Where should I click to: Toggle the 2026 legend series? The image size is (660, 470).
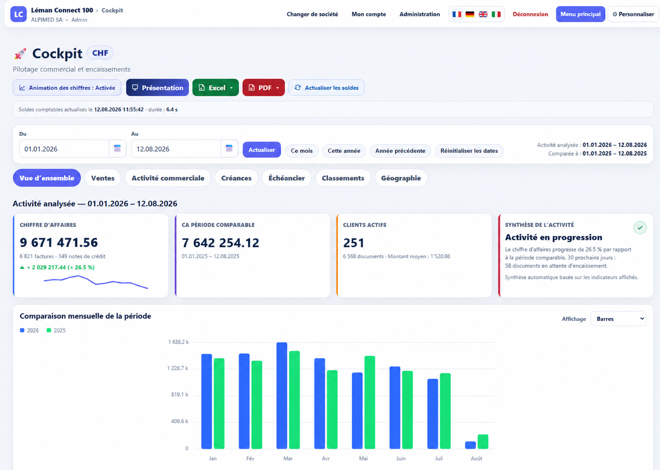tap(29, 331)
